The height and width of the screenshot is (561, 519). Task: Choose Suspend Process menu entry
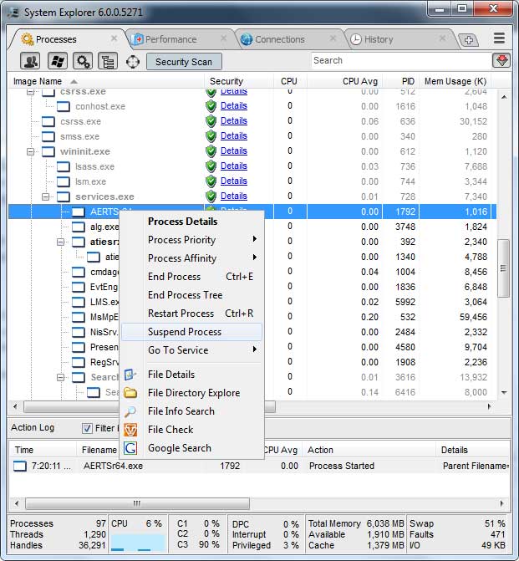coord(191,332)
